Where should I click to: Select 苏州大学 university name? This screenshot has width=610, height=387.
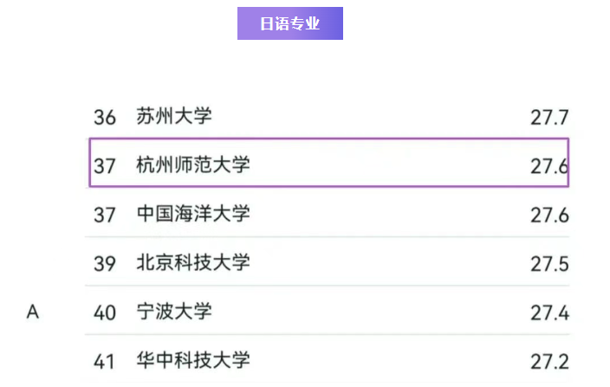click(174, 116)
